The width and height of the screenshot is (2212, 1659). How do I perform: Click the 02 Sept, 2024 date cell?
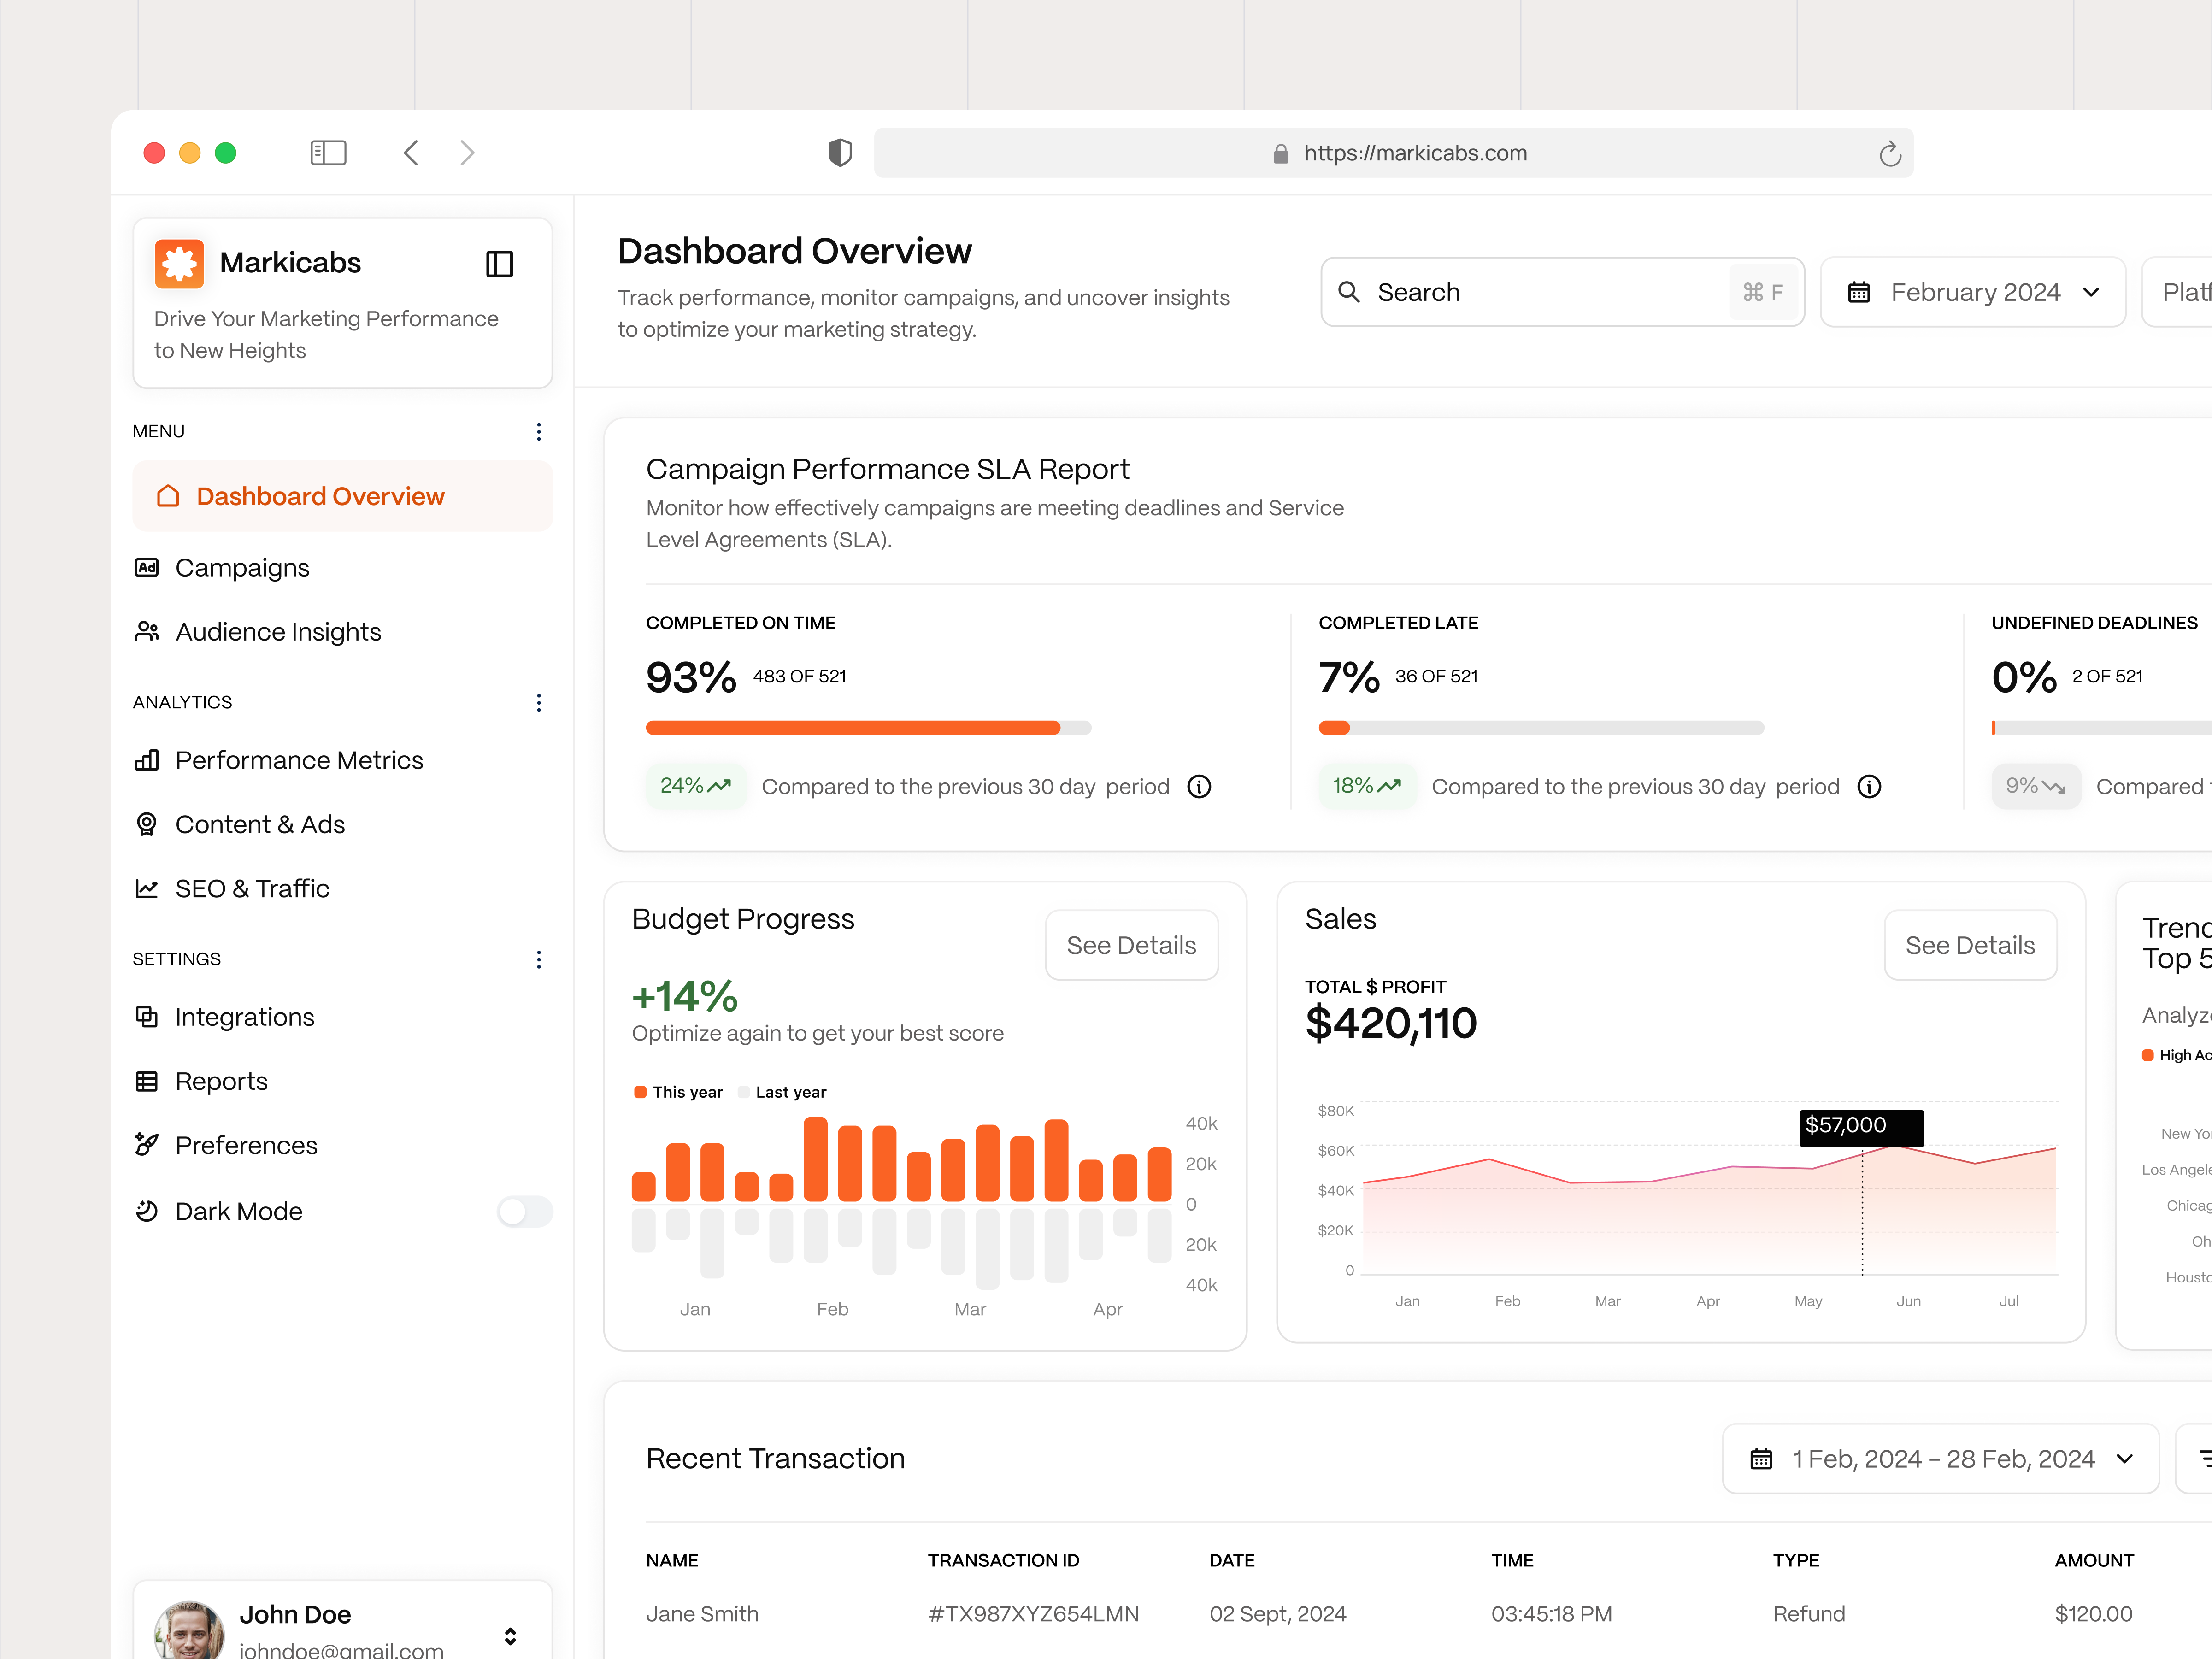tap(1277, 1614)
